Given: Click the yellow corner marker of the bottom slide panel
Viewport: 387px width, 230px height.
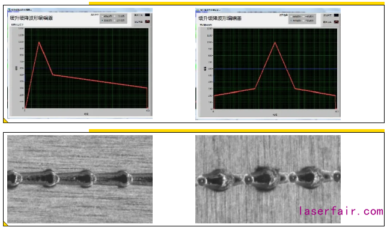Looking at the screenshot, I should (x=5, y=223).
